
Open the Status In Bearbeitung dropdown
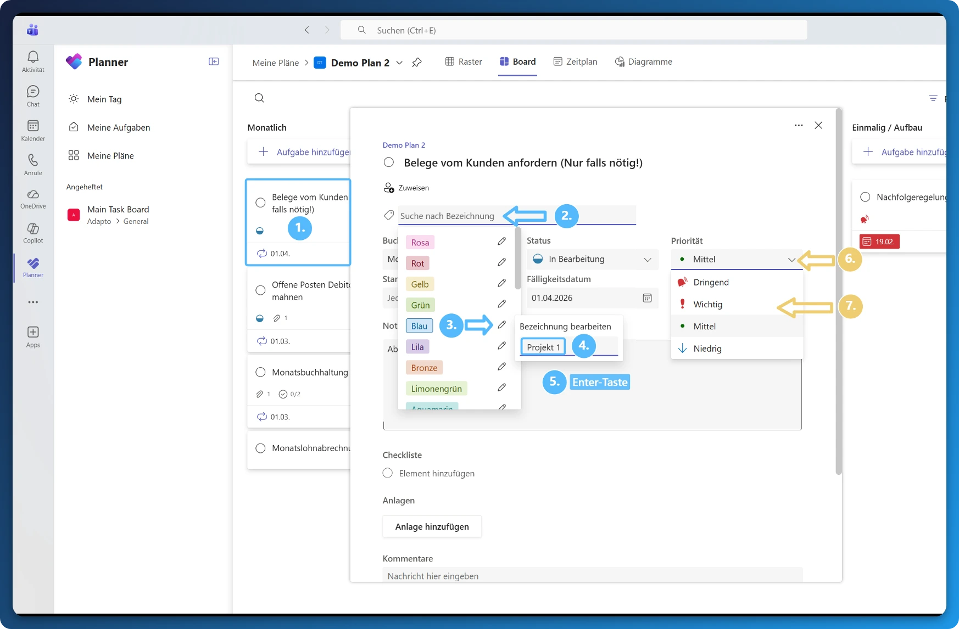tap(592, 259)
